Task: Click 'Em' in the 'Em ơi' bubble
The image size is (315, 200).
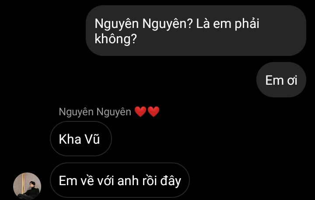Action: pos(274,80)
